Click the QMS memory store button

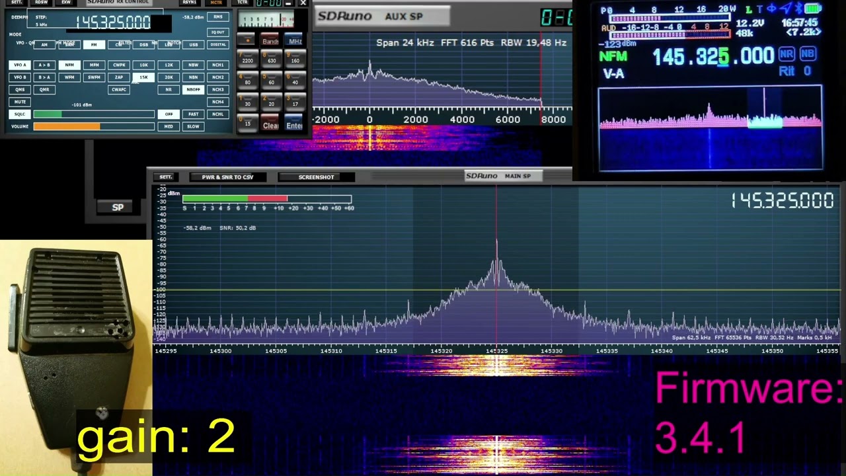(19, 89)
